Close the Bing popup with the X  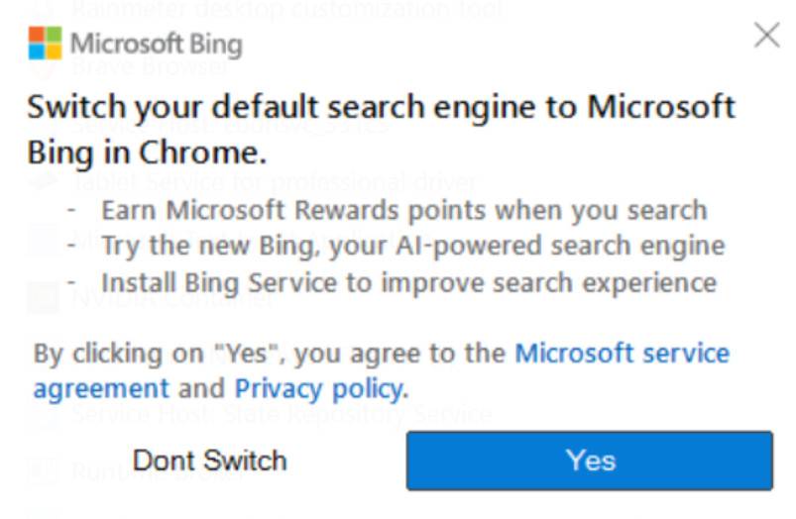[766, 37]
